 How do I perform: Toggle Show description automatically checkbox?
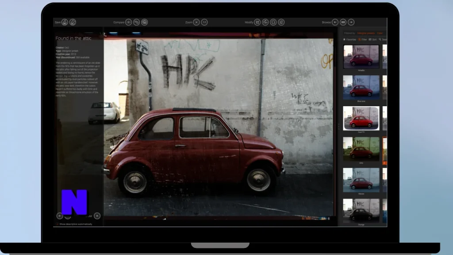[x=57, y=224]
